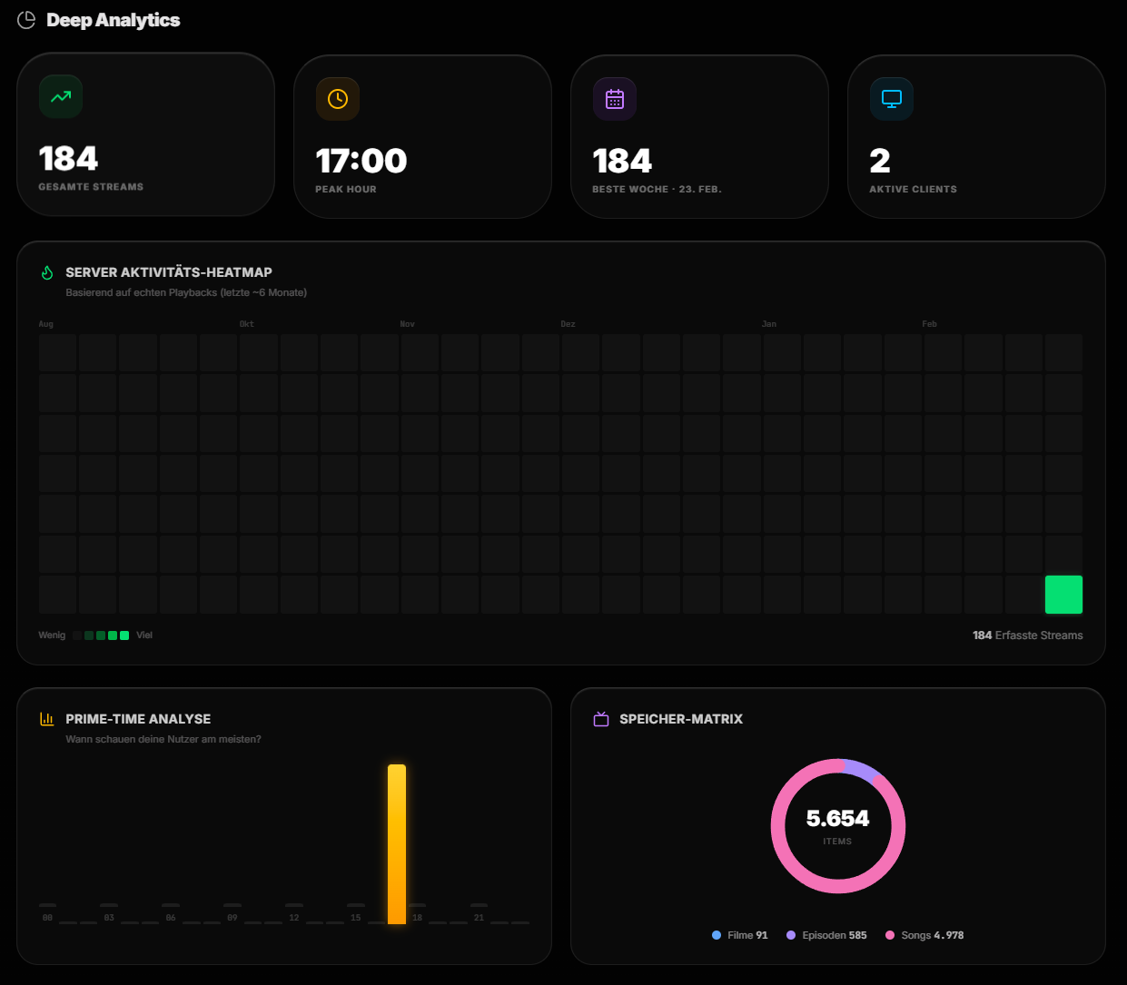Click the GESAMTE STREAMS label
The image size is (1127, 985).
pos(91,187)
